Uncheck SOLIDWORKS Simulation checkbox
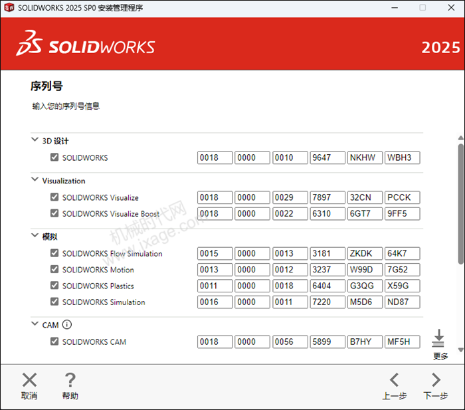Screen dimensions: 465x410 [54, 302]
